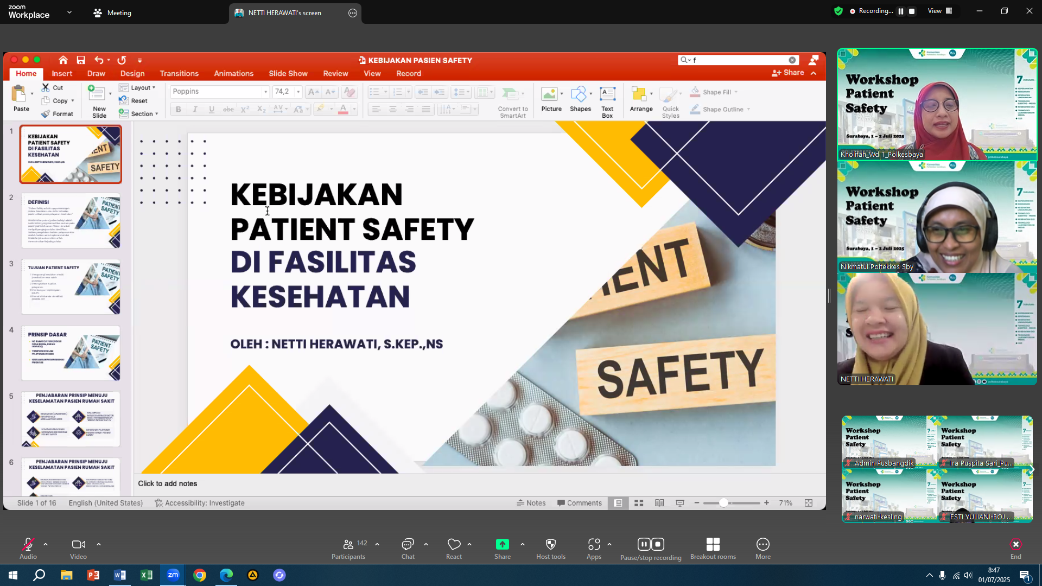Screen dimensions: 1042x586
Task: Toggle the Comments pane
Action: point(580,503)
